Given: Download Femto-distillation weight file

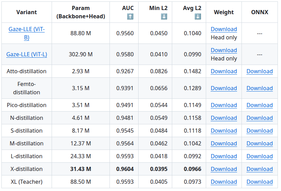Looking at the screenshot, I should (x=224, y=88).
